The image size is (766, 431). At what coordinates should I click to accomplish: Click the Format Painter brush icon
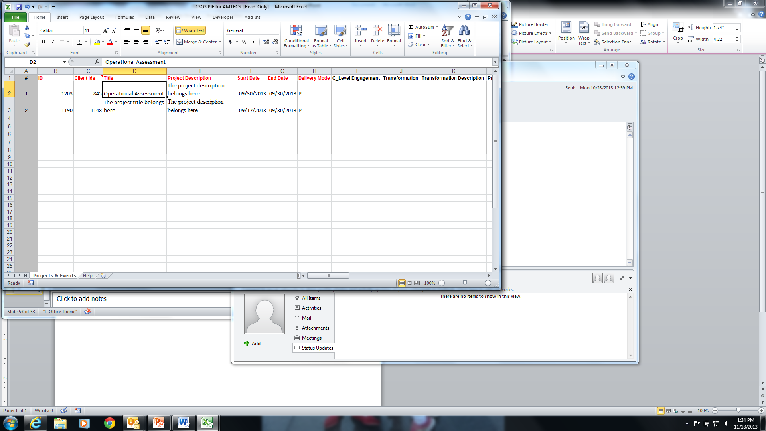coord(27,45)
